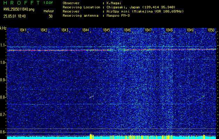The width and height of the screenshot is (219, 139).
Task: Click the 1844 time marker
Action: click(86, 30)
